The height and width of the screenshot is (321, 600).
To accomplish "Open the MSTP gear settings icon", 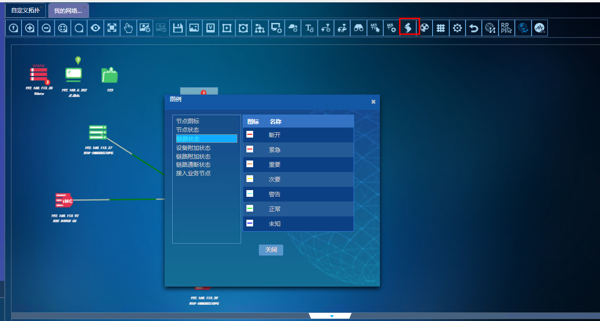I will tap(391, 28).
